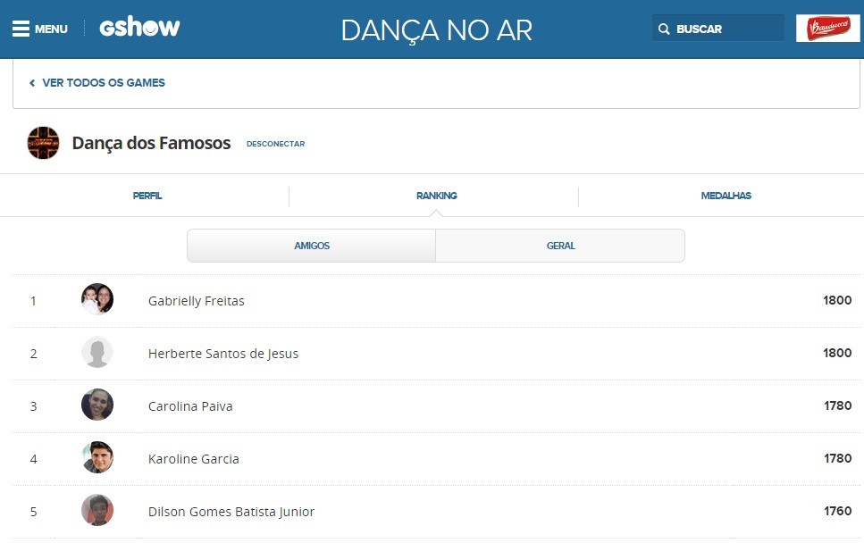Click the search magnifier icon
Screen dimensions: 864x543
coord(664,29)
